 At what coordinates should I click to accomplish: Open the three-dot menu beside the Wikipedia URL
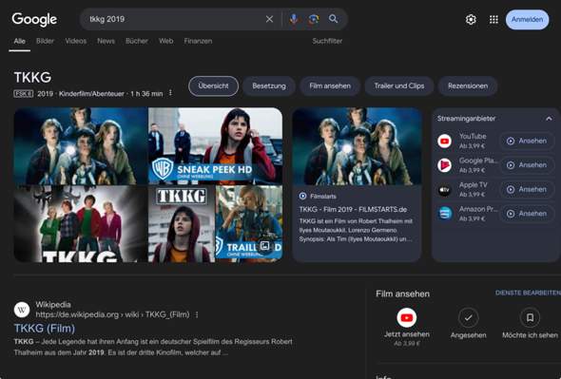coord(197,314)
